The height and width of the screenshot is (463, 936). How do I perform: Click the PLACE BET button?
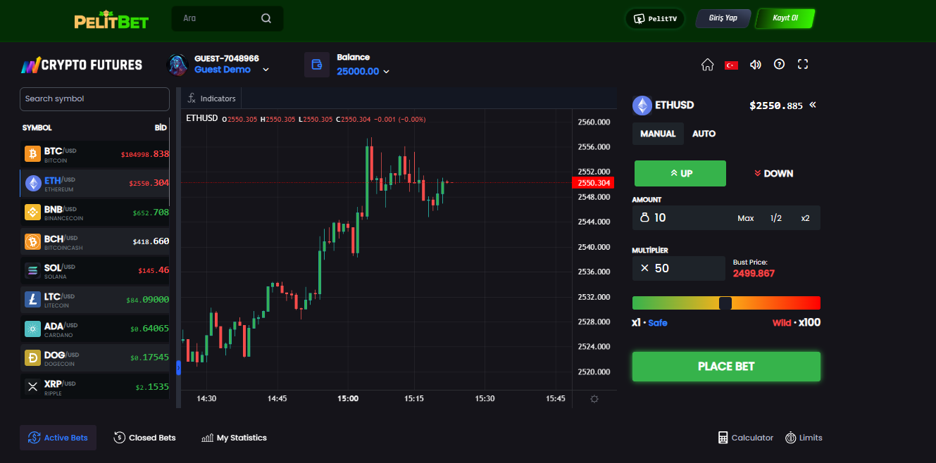click(x=726, y=367)
